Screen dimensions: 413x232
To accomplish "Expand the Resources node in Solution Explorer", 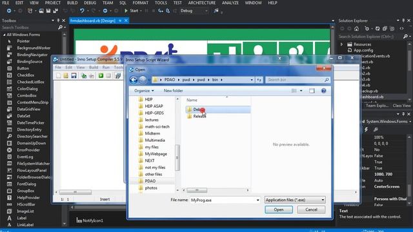I will [341, 44].
